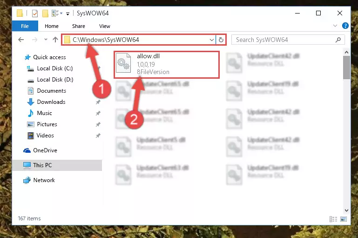Switch to Large icons view in status bar

tap(344, 219)
